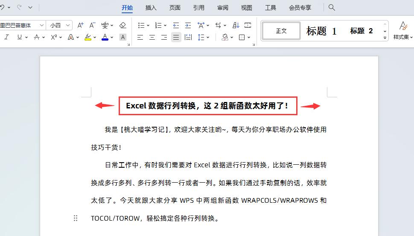
Task: Align paragraph text right
Action: (x=164, y=37)
